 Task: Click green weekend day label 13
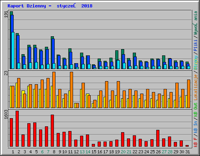pos(82,152)
